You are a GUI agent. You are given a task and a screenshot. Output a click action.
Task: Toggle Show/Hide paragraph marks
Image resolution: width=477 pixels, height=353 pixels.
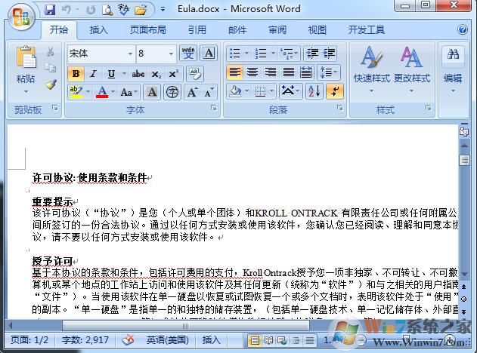point(335,91)
